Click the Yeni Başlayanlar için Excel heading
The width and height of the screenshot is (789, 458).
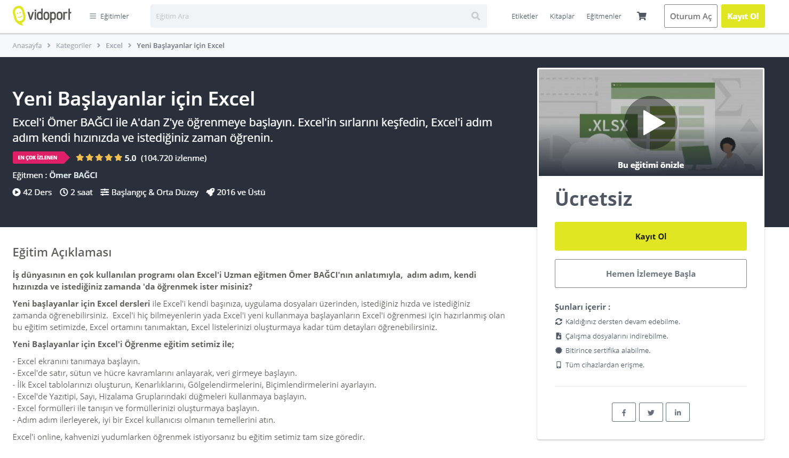134,99
